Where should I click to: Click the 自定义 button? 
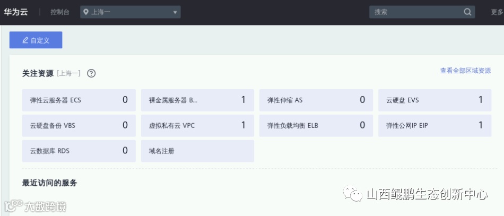pyautogui.click(x=36, y=40)
